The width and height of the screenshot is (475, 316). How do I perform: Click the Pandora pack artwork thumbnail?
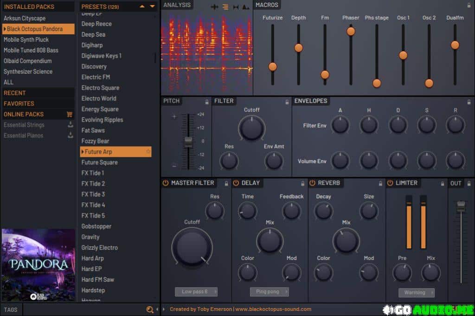37,264
